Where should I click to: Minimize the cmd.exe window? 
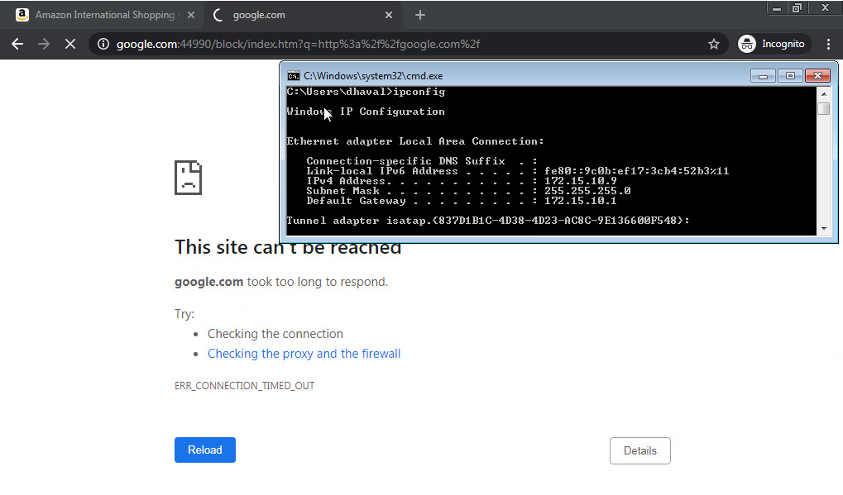point(763,76)
